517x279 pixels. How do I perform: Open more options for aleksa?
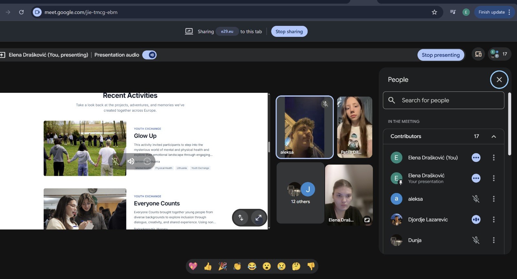[x=493, y=199]
